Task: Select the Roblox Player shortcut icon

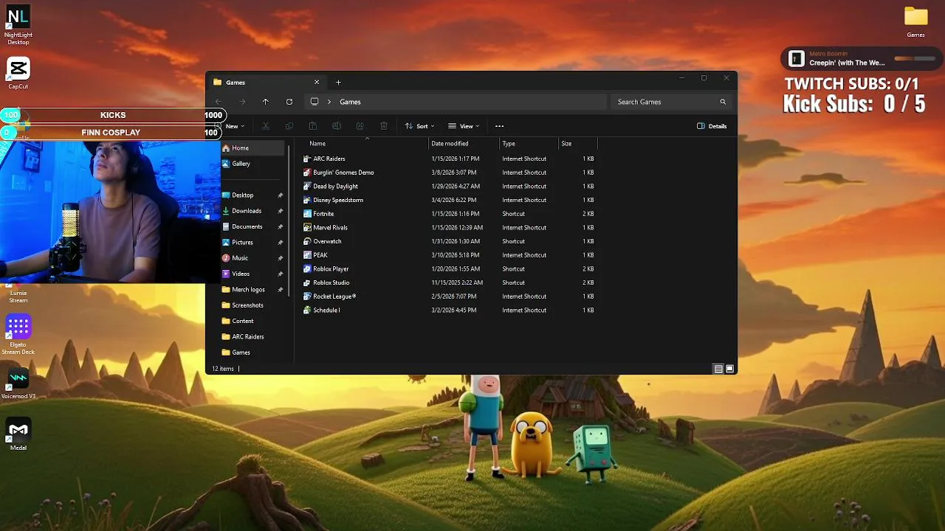Action: [x=307, y=268]
